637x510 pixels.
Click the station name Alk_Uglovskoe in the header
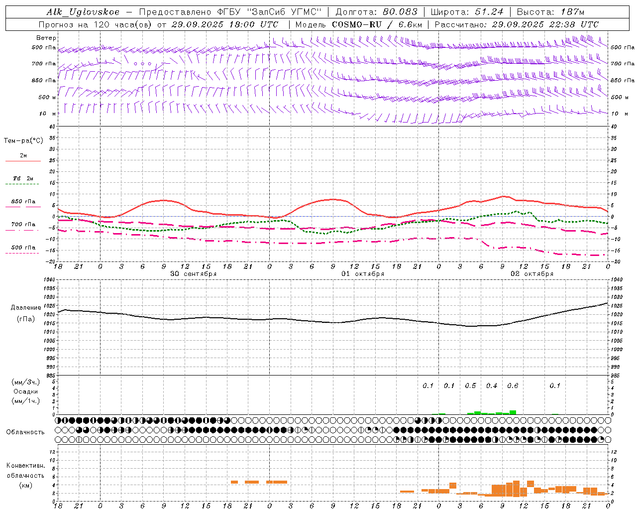pyautogui.click(x=83, y=12)
